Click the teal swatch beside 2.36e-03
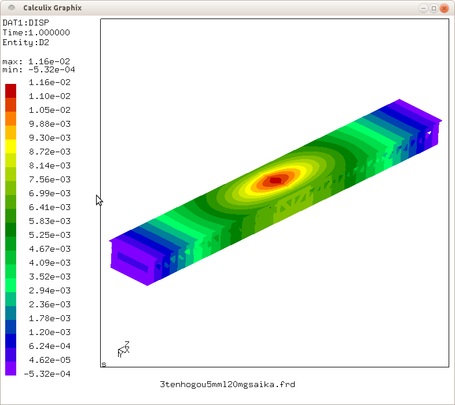 (x=11, y=299)
